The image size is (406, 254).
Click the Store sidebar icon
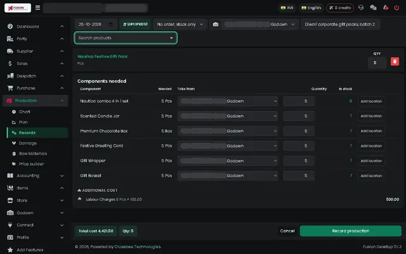[10, 201]
